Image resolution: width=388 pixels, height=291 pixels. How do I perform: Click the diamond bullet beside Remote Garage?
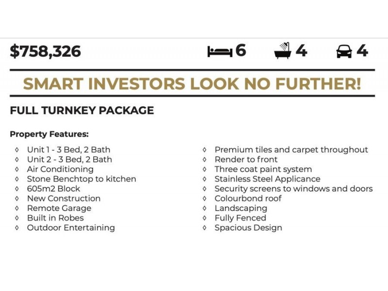click(x=17, y=209)
